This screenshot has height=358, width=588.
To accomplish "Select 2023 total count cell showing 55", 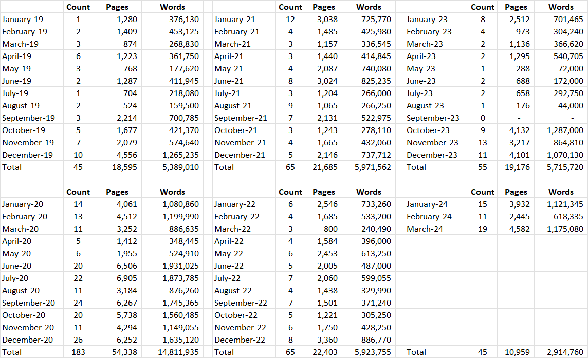I will [x=483, y=167].
